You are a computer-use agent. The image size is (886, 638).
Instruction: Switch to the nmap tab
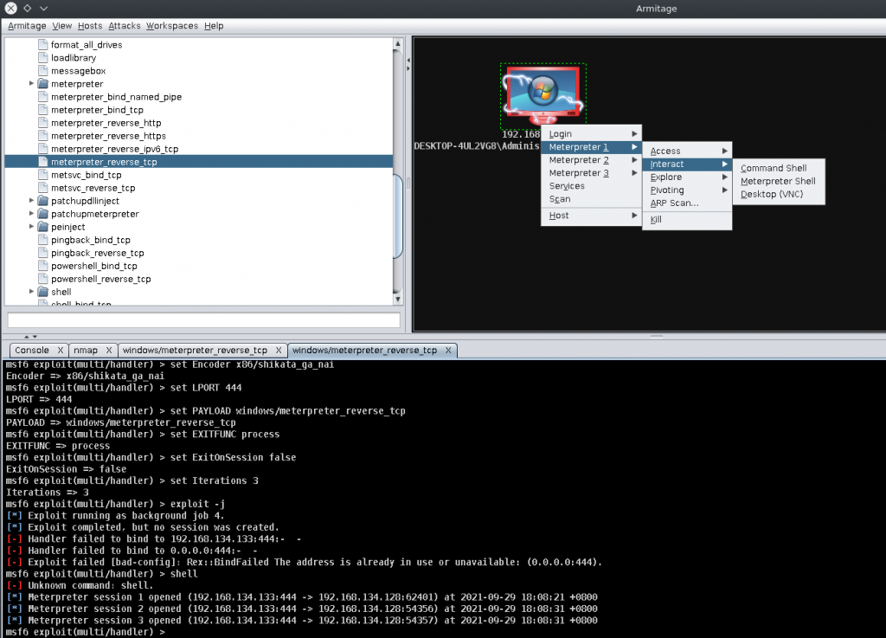pos(86,351)
